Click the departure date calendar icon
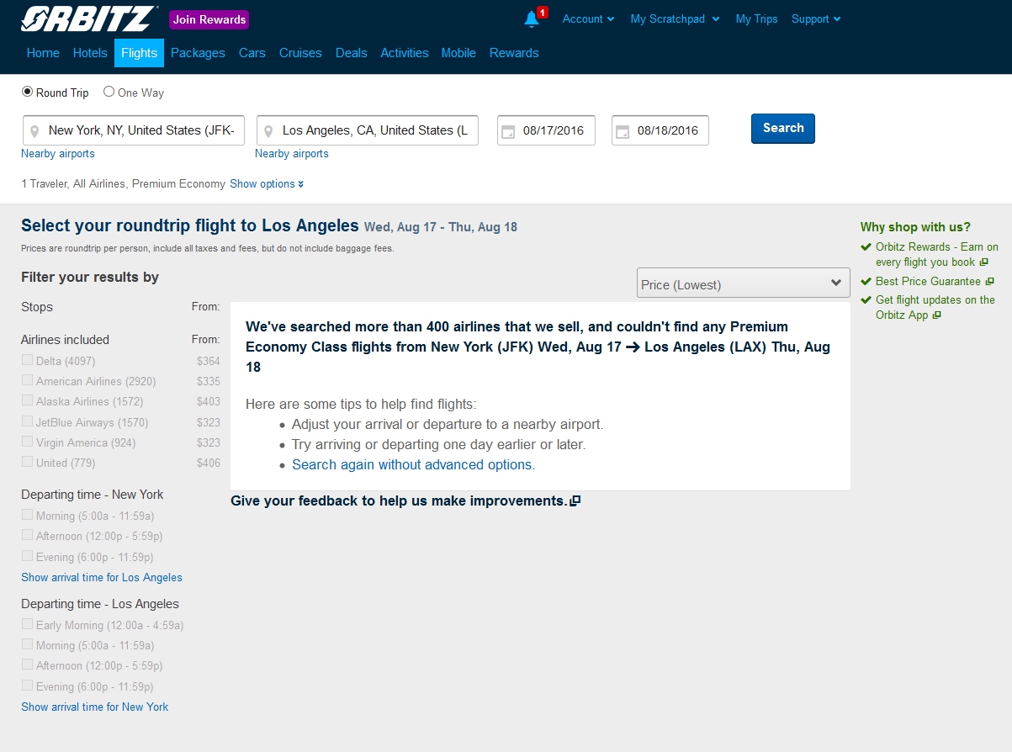 pyautogui.click(x=508, y=131)
